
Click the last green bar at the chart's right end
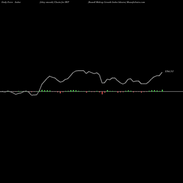[162, 90]
